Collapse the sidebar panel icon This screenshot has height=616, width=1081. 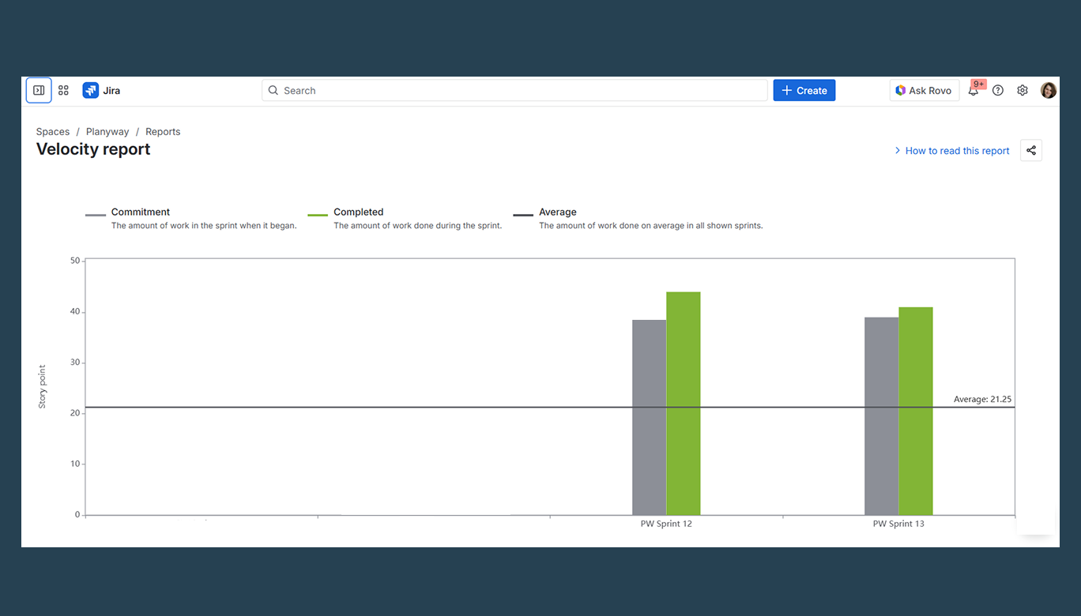pos(39,90)
